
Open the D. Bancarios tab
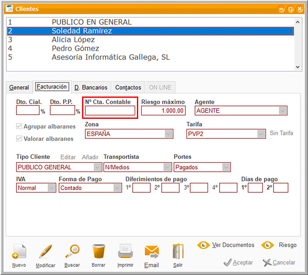(91, 87)
